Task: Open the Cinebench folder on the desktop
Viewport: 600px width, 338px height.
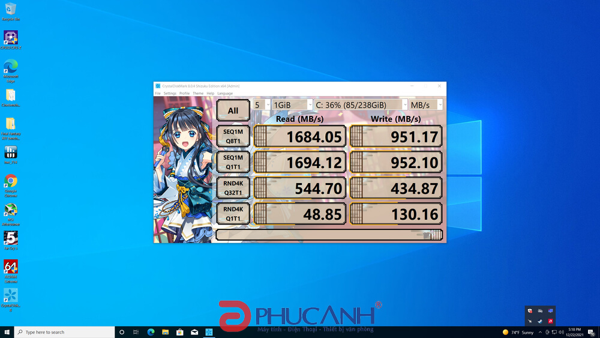Action: click(11, 98)
